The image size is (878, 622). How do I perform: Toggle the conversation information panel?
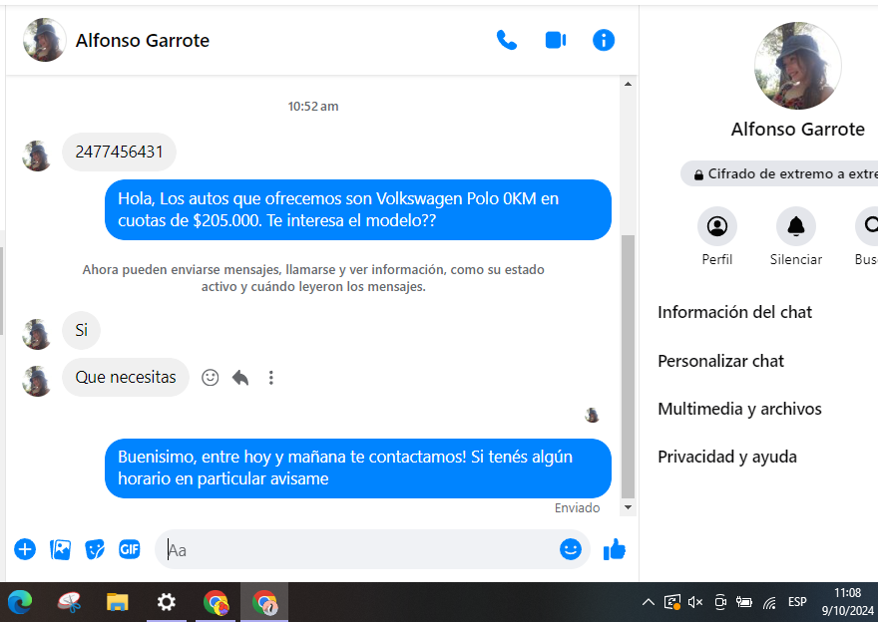tap(604, 41)
